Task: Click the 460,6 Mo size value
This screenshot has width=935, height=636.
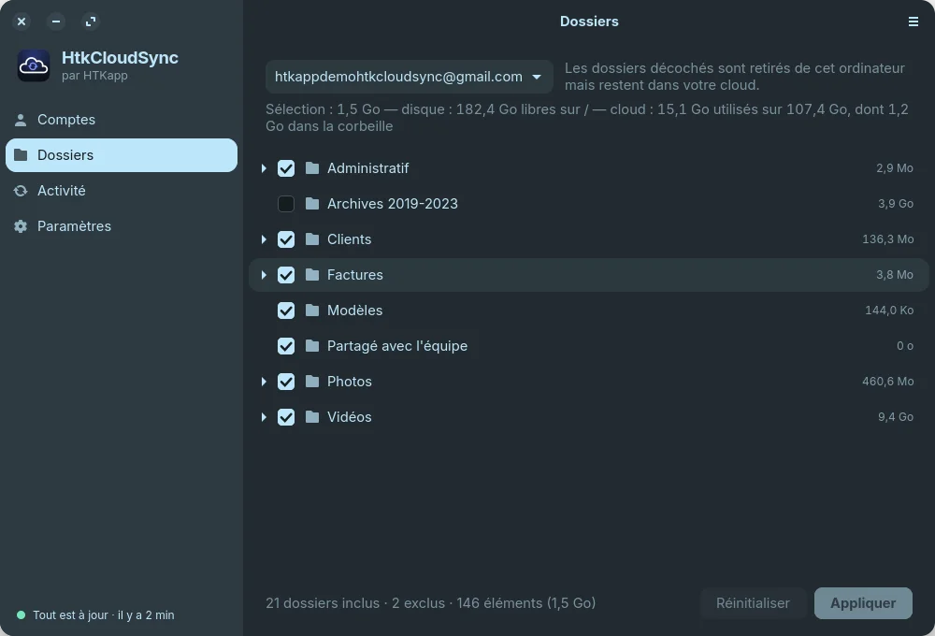Action: tap(888, 382)
